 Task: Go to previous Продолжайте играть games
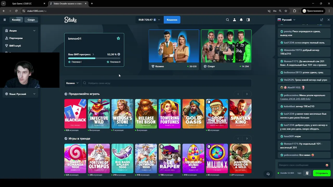tap(238, 94)
